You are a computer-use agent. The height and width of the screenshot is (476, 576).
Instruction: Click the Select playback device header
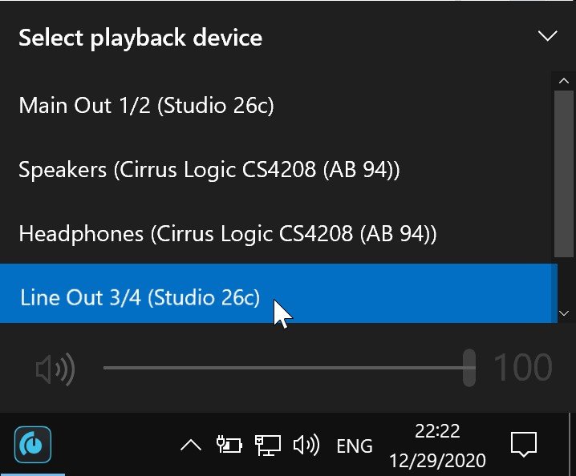point(140,37)
